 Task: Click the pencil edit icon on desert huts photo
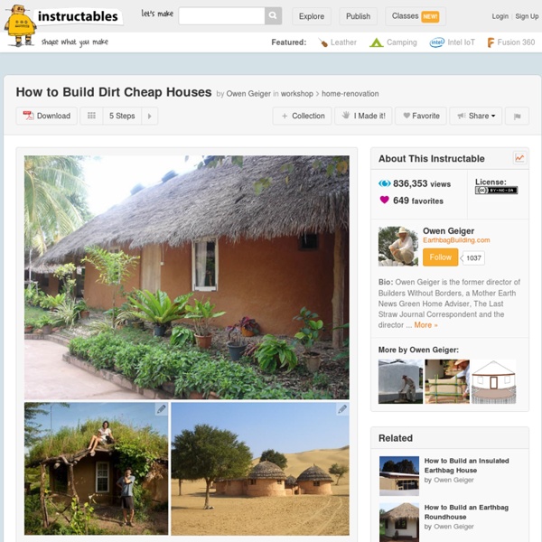[342, 409]
